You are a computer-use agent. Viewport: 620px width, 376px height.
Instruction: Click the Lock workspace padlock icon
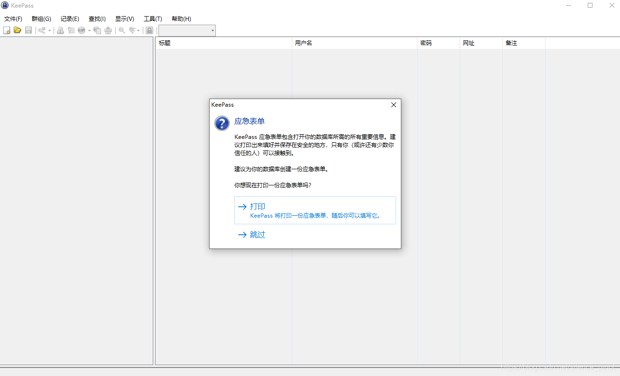click(x=149, y=30)
